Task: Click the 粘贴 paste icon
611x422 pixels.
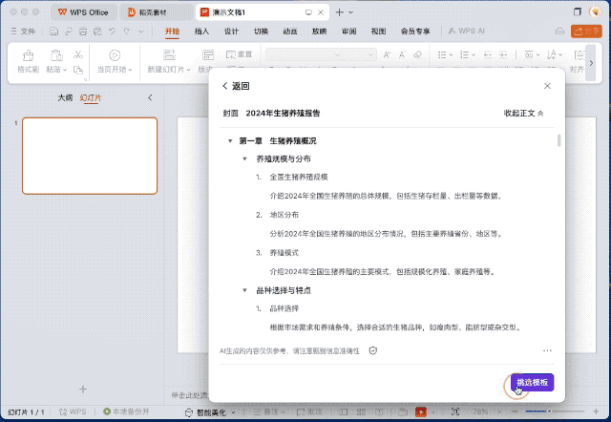Action: (x=56, y=56)
